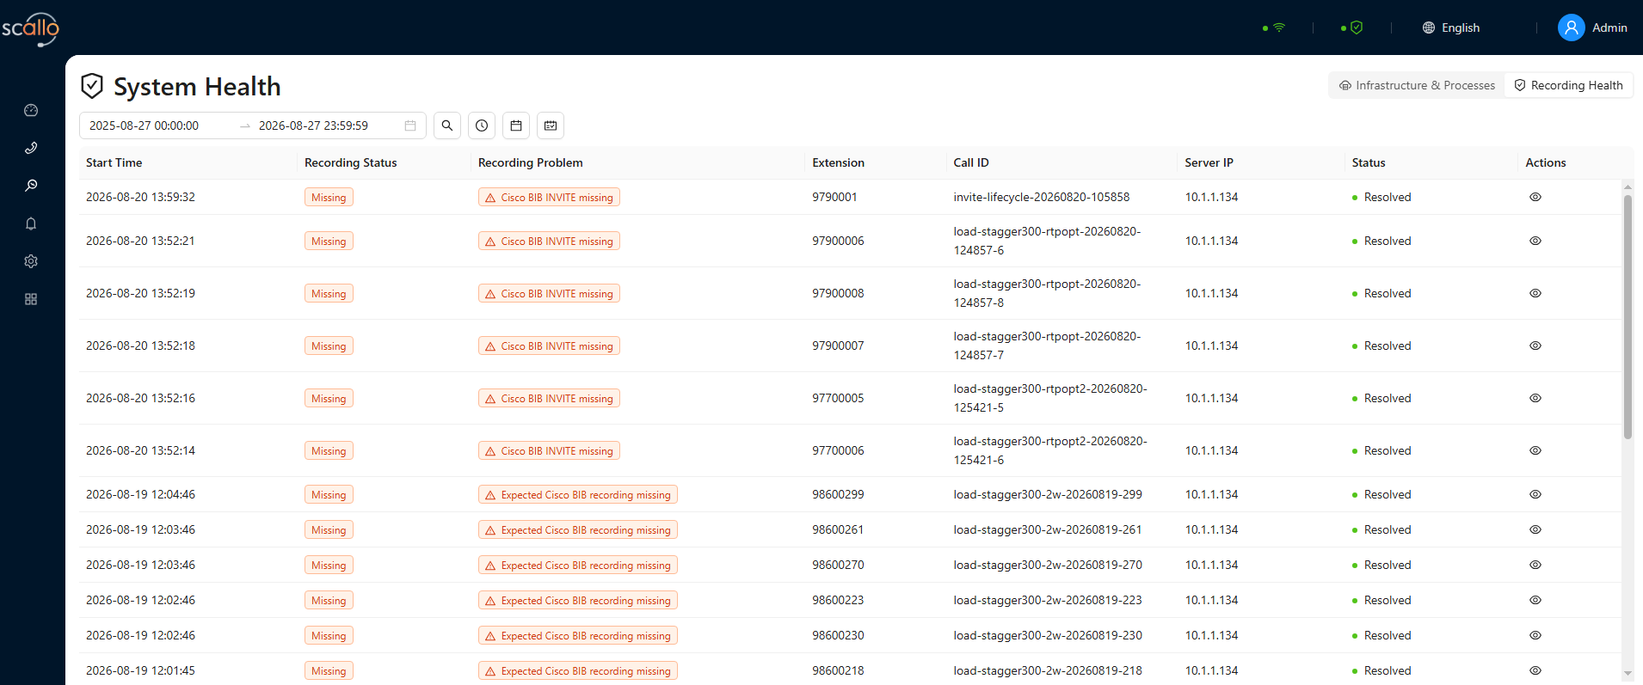Click the scrollbar down arrow
Viewport: 1643px width, 685px height.
1628,674
